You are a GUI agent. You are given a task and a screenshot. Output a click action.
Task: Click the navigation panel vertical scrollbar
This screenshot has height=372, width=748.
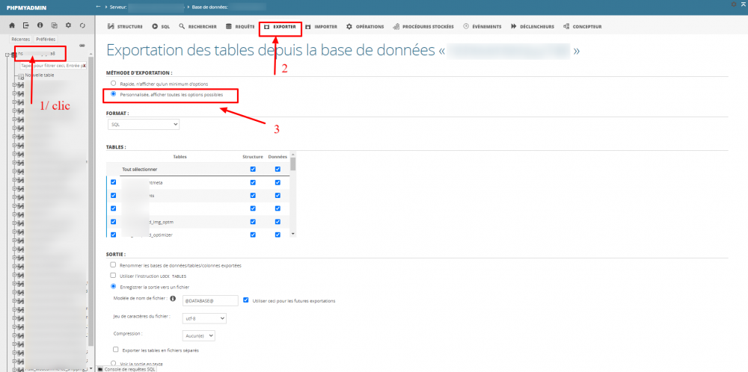91,200
